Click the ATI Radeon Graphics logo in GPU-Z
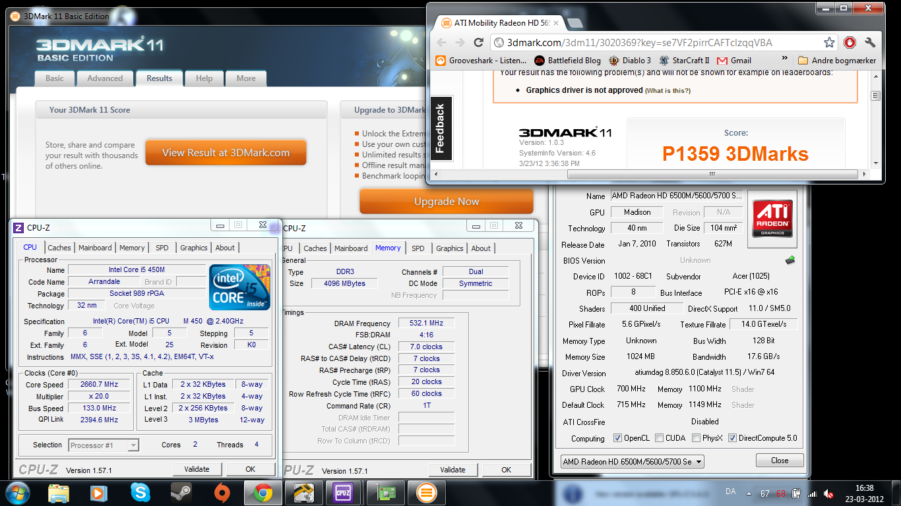The image size is (901, 506). (x=772, y=219)
